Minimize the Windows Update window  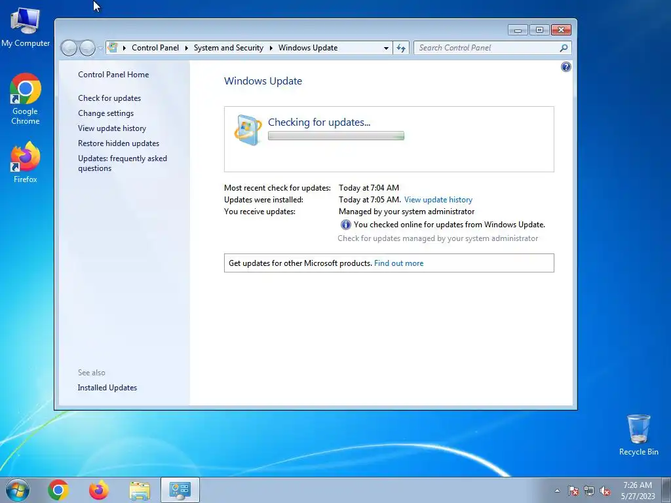[518, 29]
